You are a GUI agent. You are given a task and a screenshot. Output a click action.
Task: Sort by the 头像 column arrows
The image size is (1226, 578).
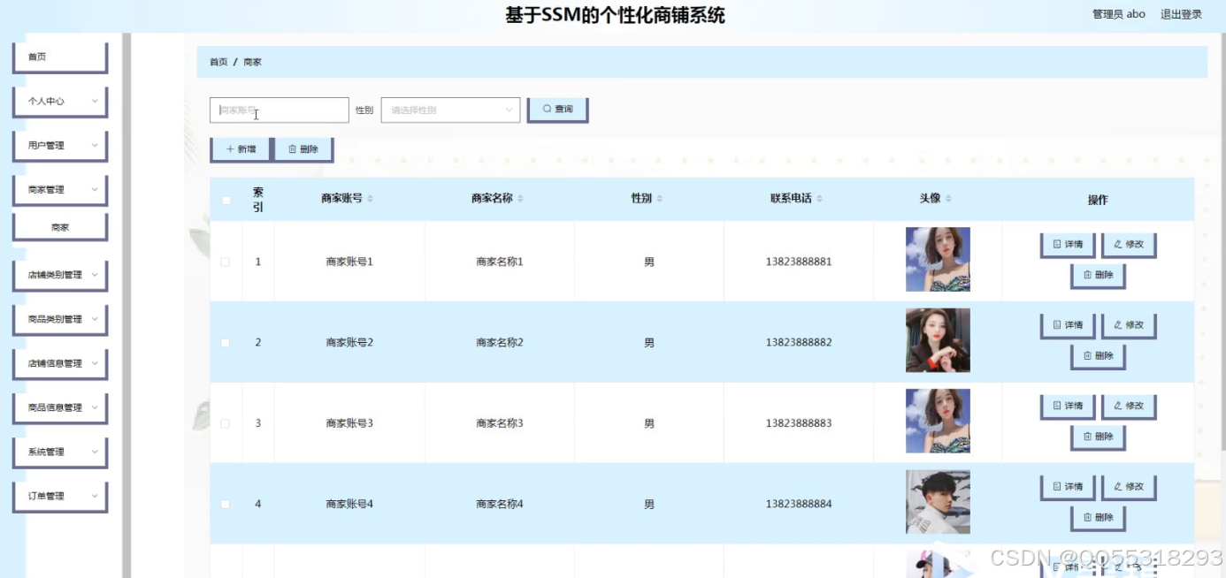(x=947, y=199)
